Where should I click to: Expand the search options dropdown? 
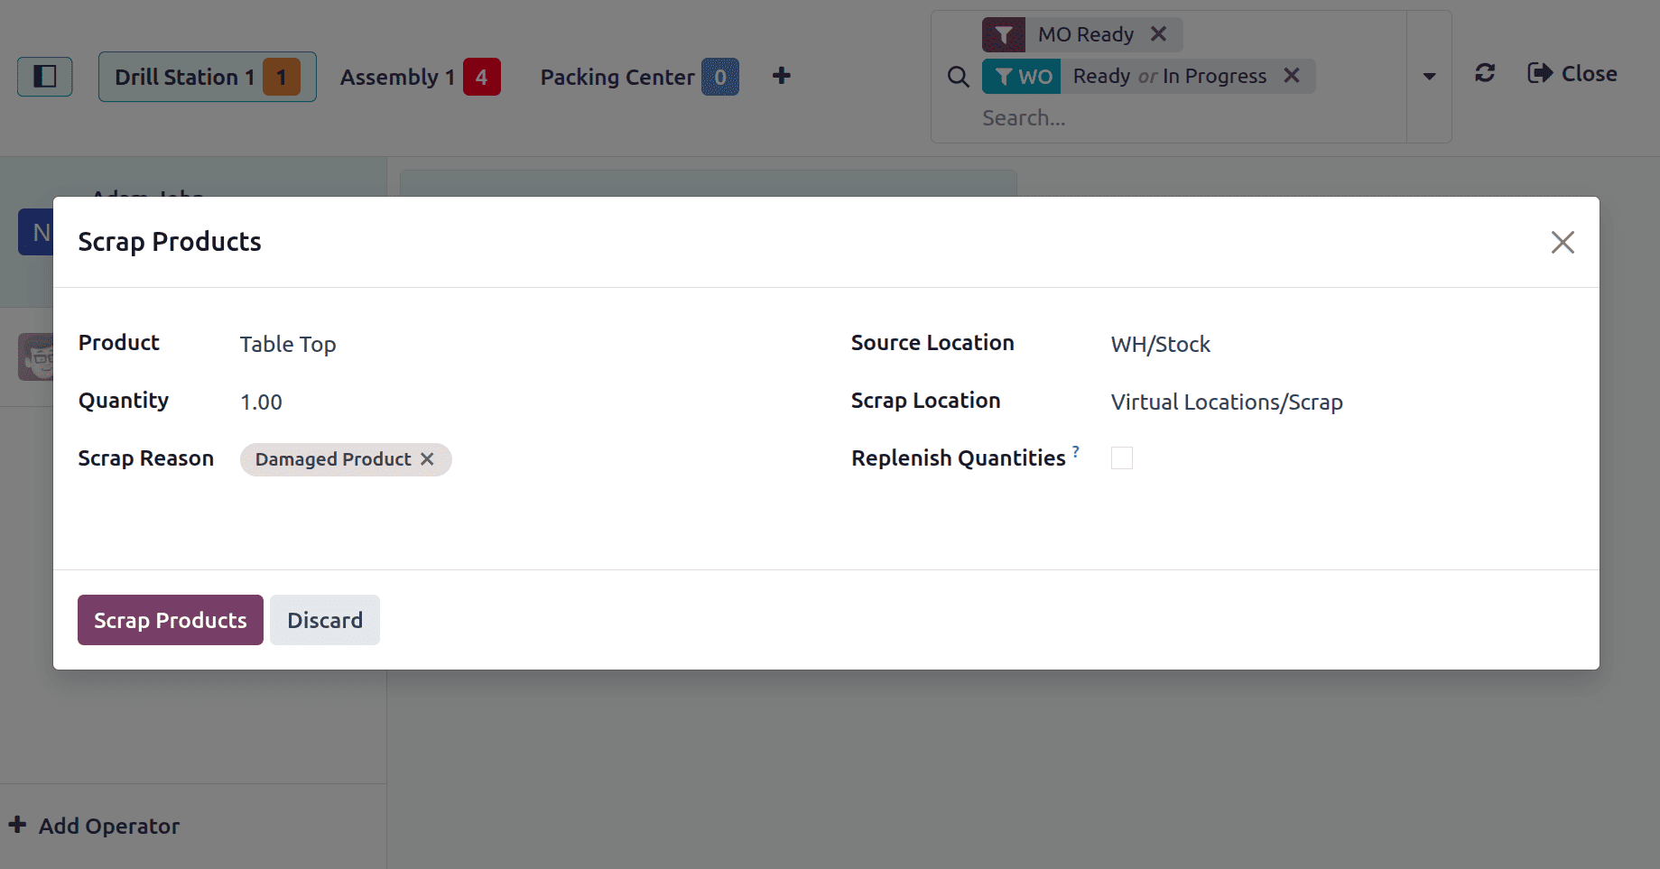point(1429,77)
